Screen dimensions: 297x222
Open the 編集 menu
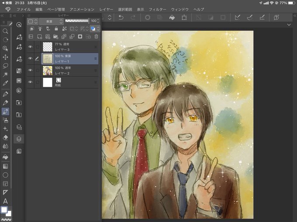39,10
